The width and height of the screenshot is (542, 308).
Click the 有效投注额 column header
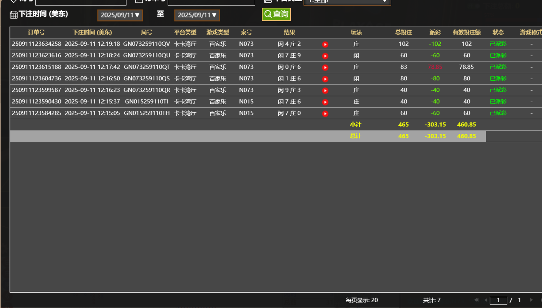click(x=467, y=32)
